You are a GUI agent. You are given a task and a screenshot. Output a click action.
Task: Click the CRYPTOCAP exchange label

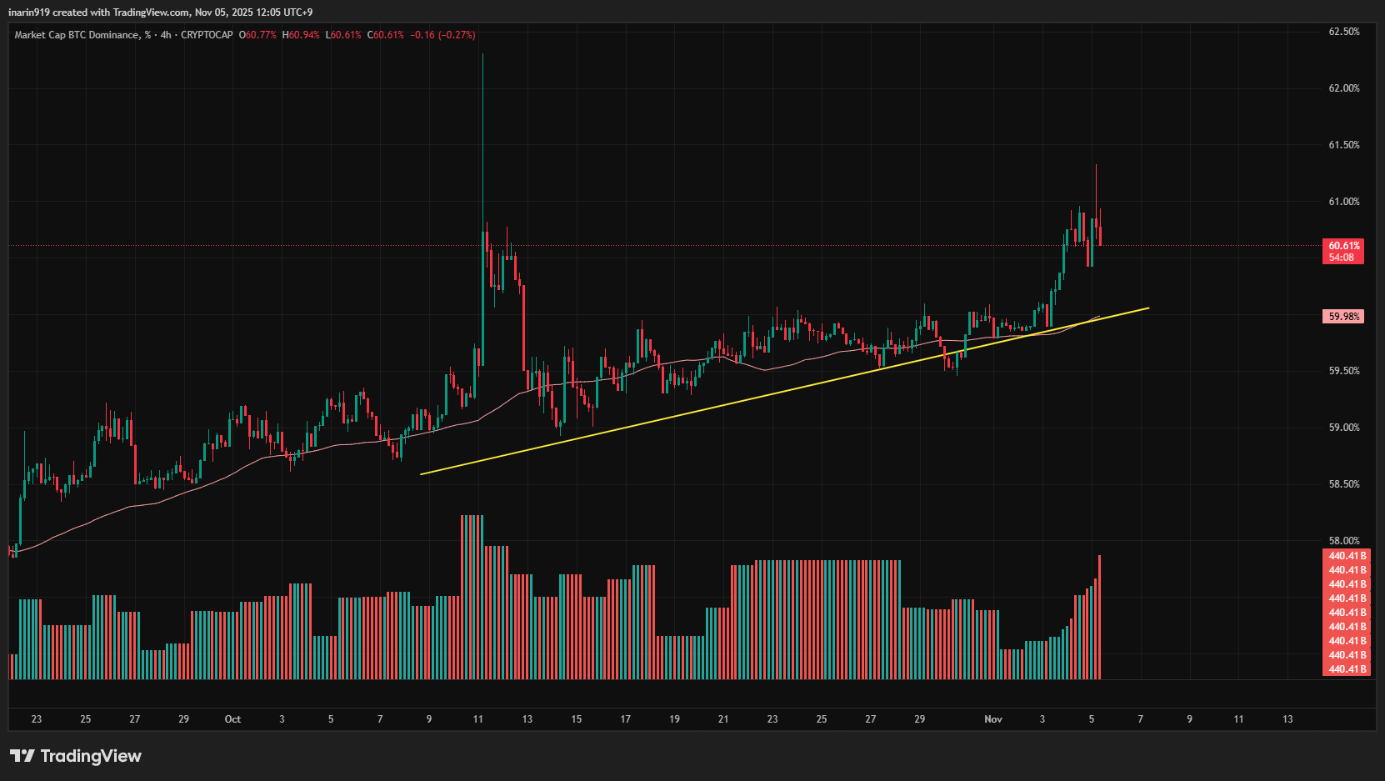(x=207, y=36)
